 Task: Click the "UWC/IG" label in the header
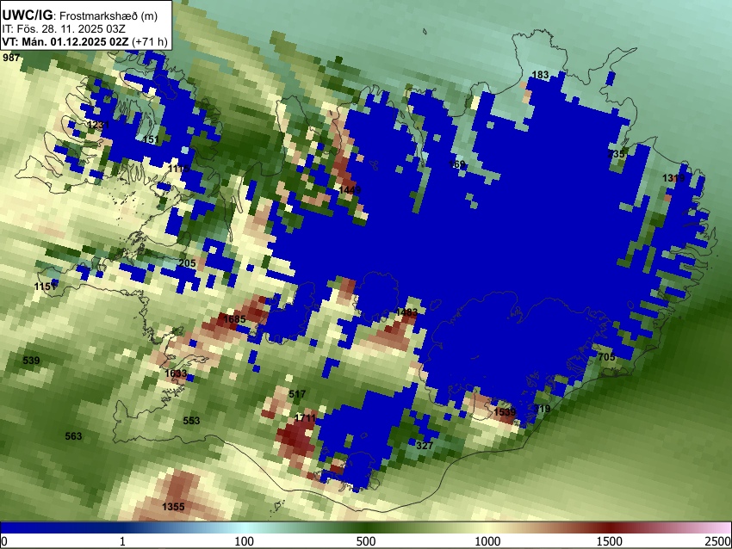28,15
